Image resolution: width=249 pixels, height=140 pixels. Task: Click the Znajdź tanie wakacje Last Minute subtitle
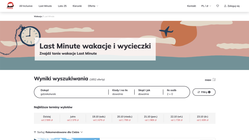pos(68,54)
